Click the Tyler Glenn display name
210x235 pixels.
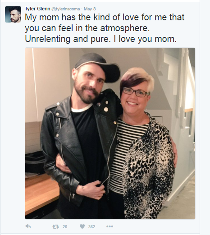(37, 9)
